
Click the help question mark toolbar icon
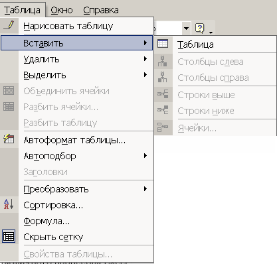[x=200, y=28]
